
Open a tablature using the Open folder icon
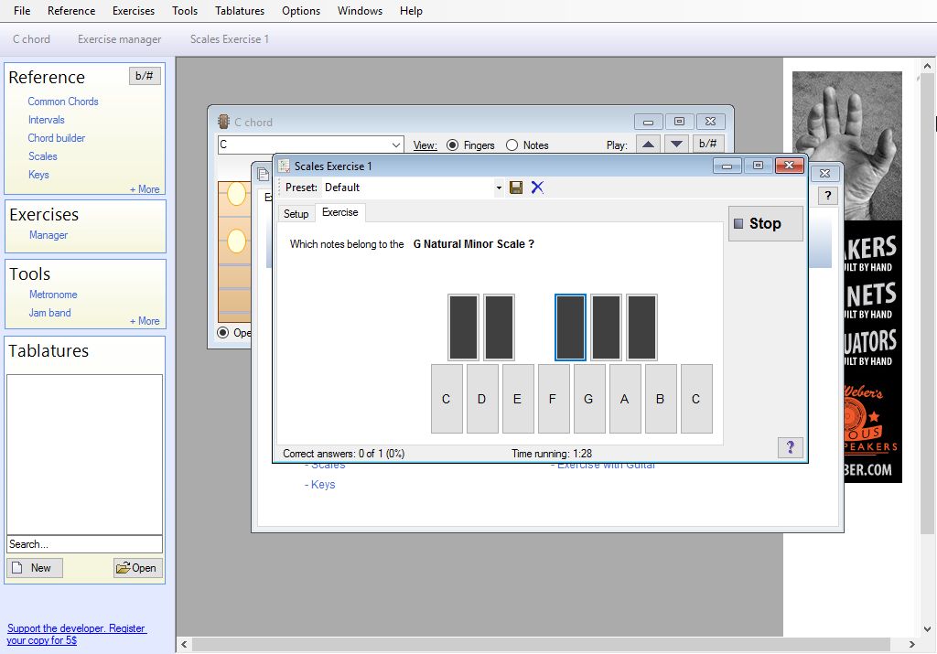tap(137, 567)
